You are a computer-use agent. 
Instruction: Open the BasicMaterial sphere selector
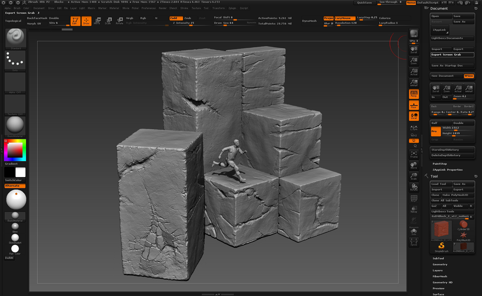[15, 126]
